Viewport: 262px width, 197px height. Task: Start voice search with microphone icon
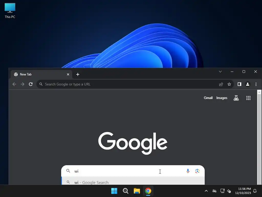tap(188, 171)
